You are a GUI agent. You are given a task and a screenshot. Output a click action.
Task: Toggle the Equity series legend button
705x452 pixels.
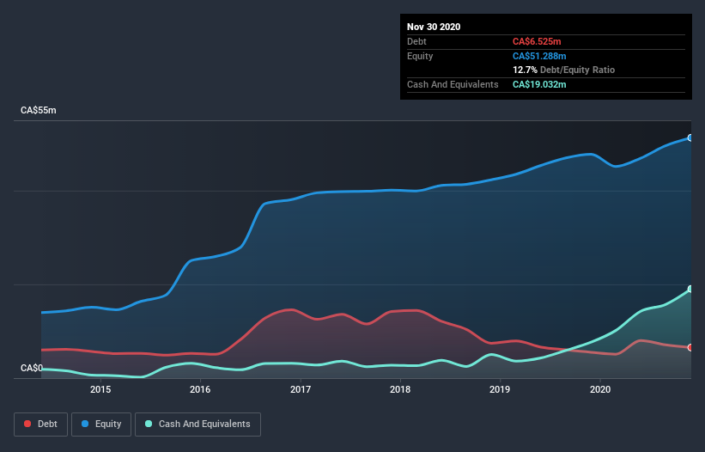point(101,425)
